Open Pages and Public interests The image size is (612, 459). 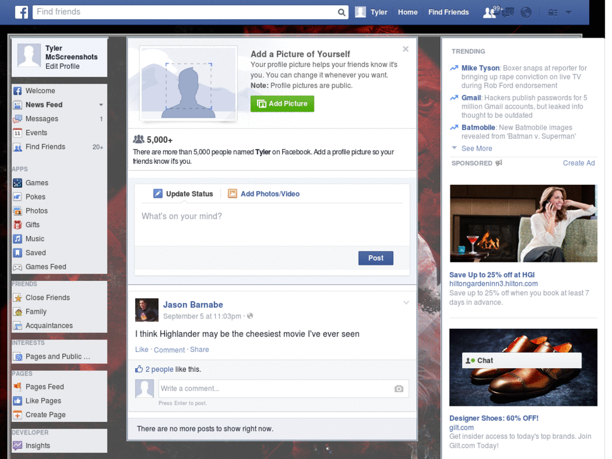(x=59, y=356)
